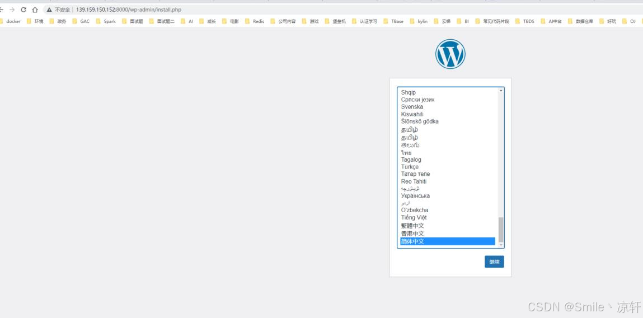Screen dimensions: 643x318
Task: Open the 常见代码片段 bookmark folder
Action: click(492, 21)
